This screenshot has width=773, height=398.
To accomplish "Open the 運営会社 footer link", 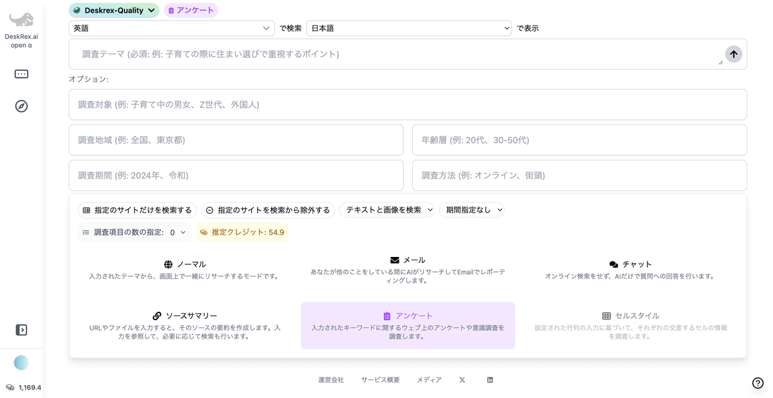I will click(331, 380).
